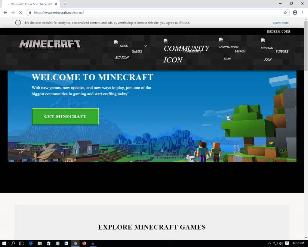Click the padlock icon in the address bar

[x=30, y=13]
